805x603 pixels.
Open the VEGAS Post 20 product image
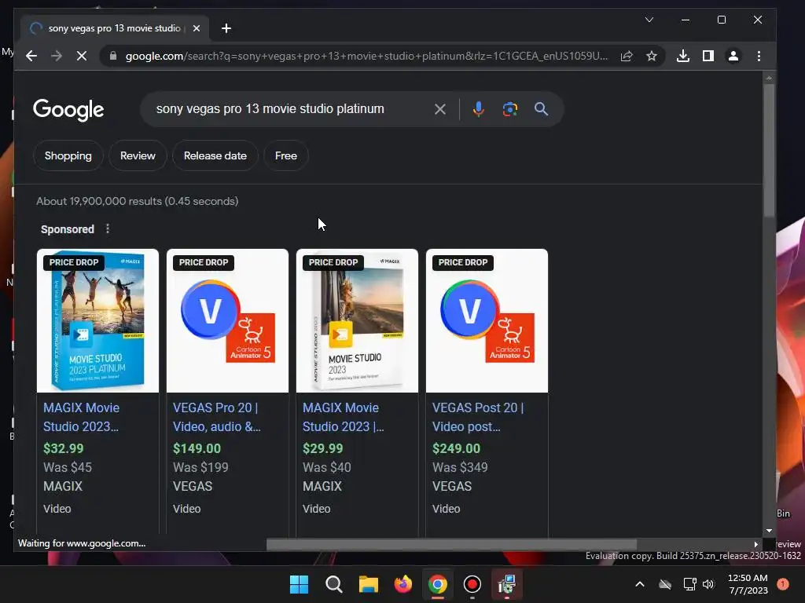coord(487,320)
